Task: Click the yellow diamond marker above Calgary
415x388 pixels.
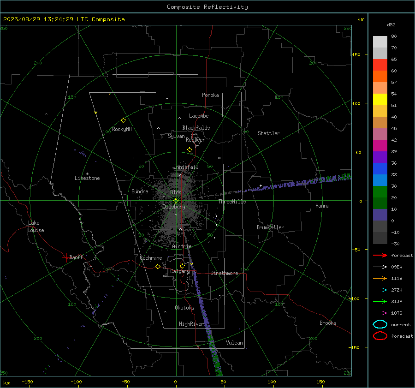Action: (x=182, y=266)
